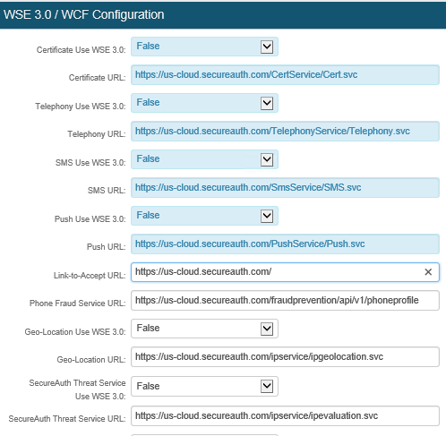Image resolution: width=446 pixels, height=436 pixels.
Task: Open the Telephony Use WSE 3.0 dropdown arrow
Action: tap(267, 103)
